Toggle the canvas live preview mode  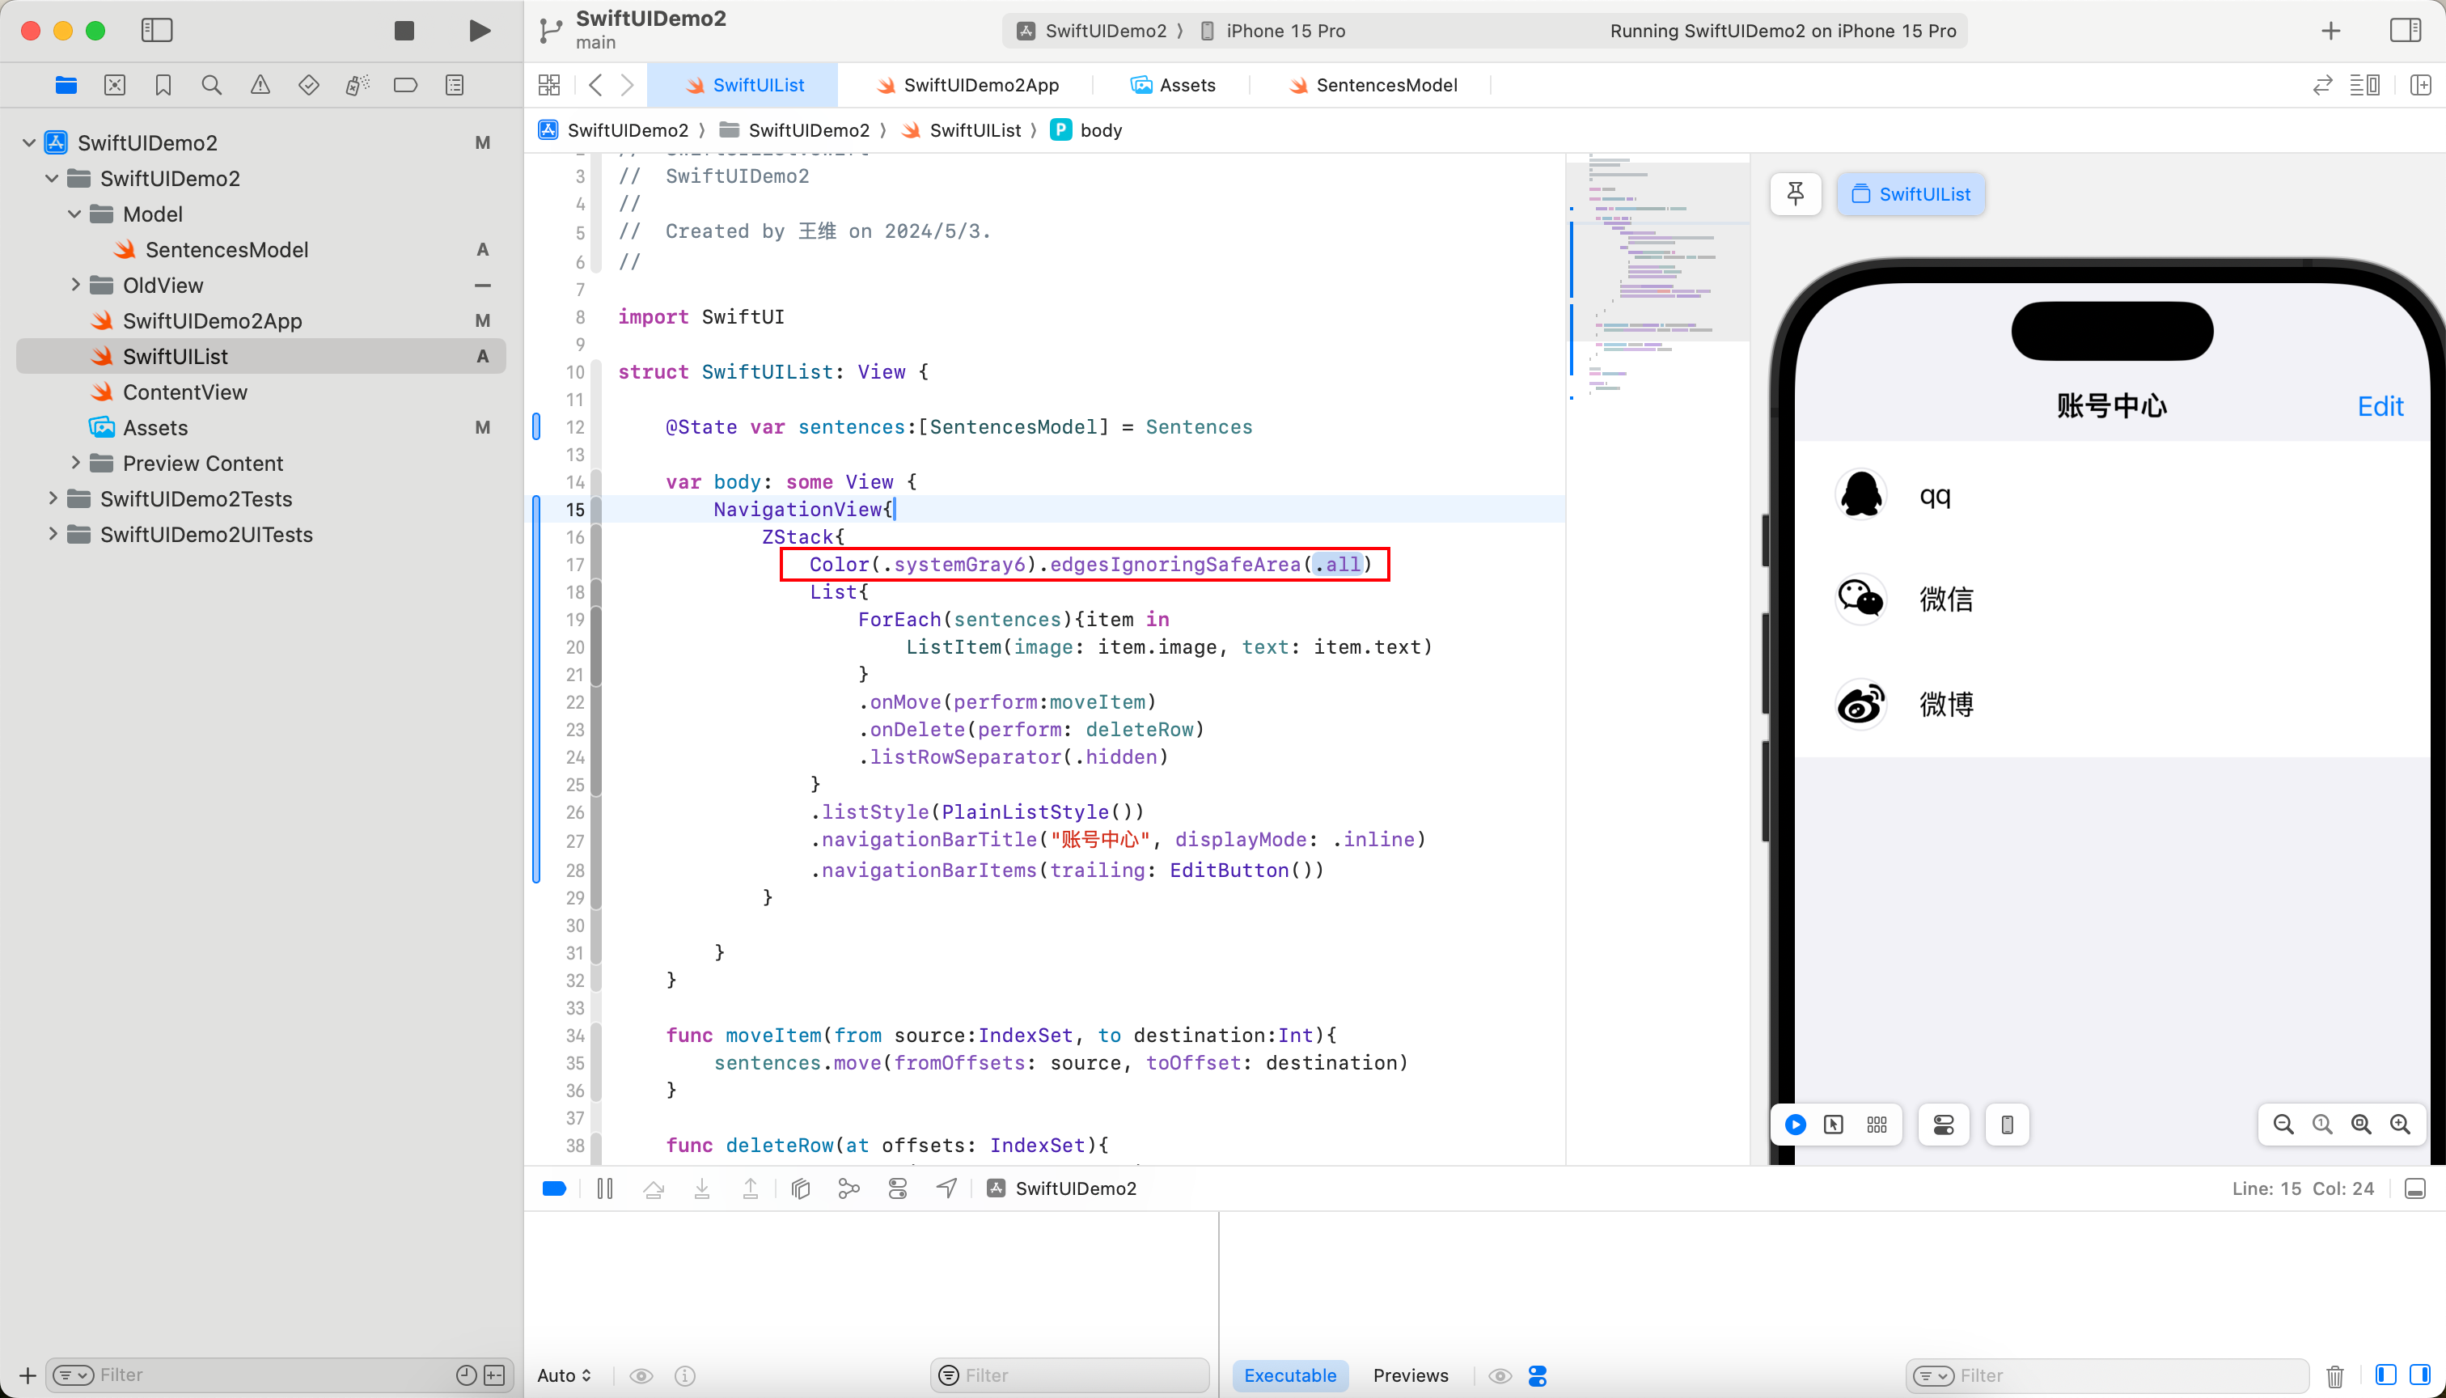(1794, 1124)
